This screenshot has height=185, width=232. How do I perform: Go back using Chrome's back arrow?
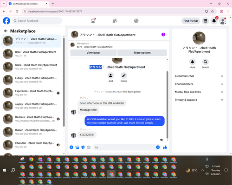(x=4, y=11)
